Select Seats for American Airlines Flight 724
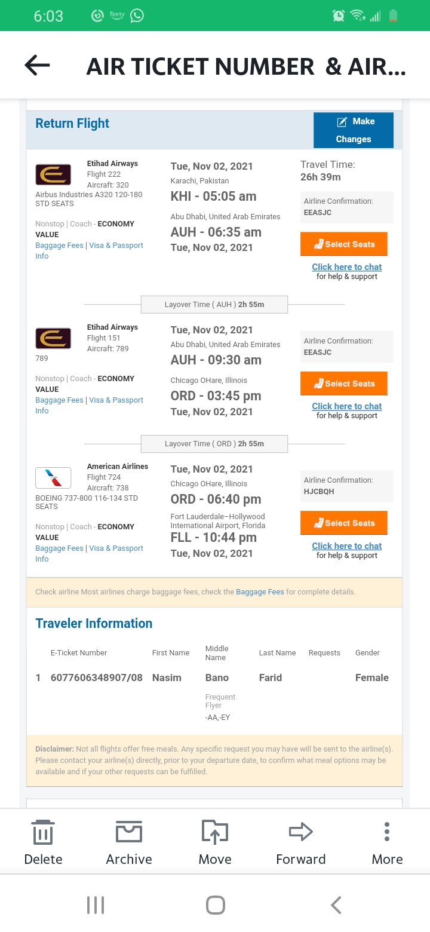Image resolution: width=430 pixels, height=932 pixels. click(344, 523)
